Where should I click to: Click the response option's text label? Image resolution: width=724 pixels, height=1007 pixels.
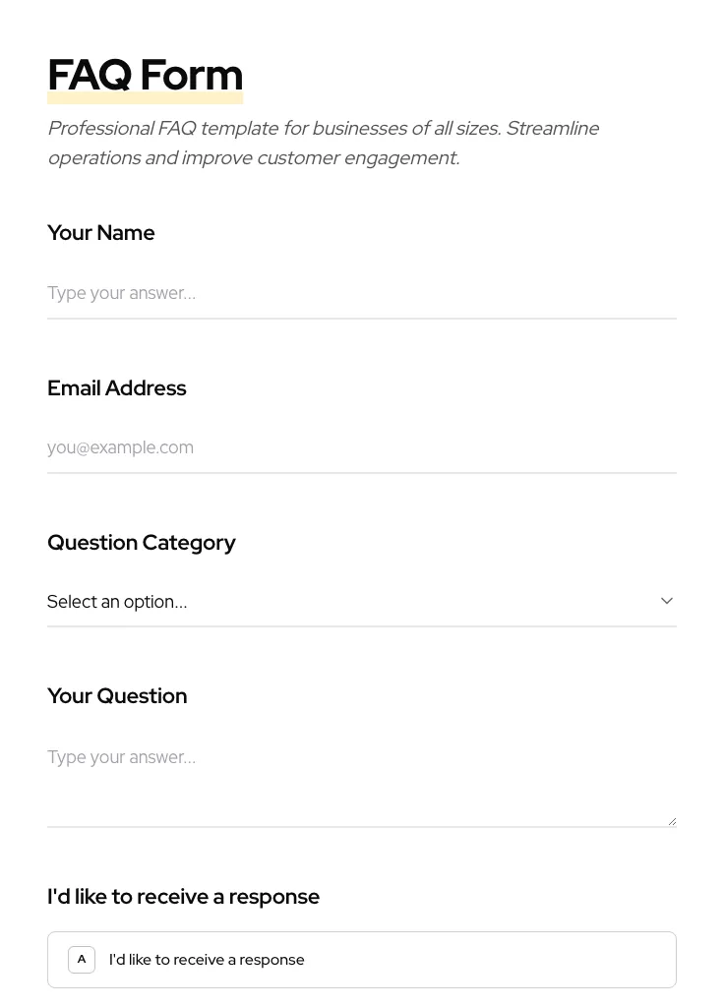pos(207,960)
